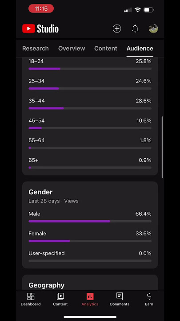Screen dimensions: 180x321
Task: Open the channel profile avatar
Action: click(153, 29)
